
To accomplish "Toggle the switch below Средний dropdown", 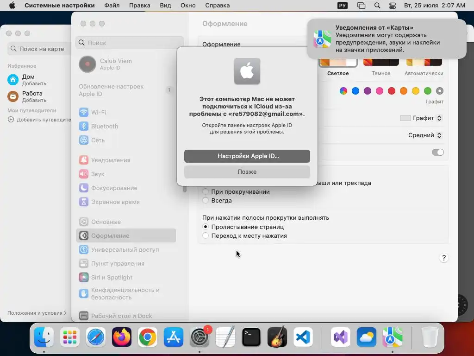I will (x=438, y=152).
